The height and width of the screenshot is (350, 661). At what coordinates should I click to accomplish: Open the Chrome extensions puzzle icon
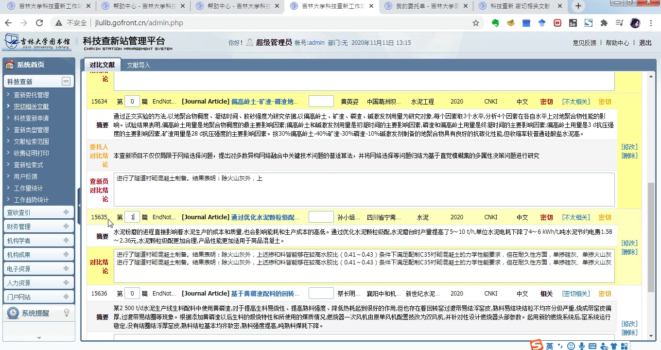click(604, 23)
